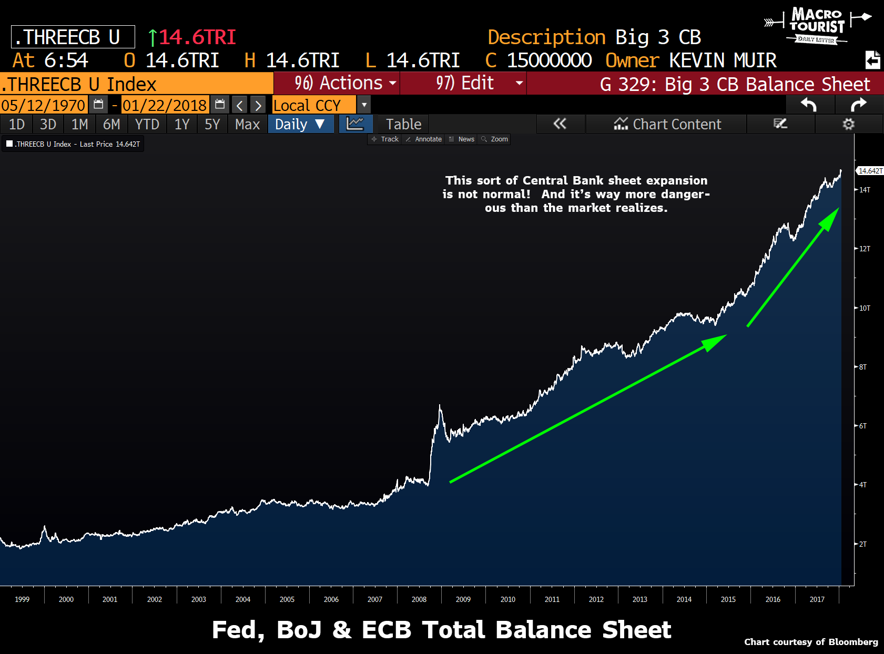Select the Max range tab
The image size is (884, 654).
tap(248, 124)
